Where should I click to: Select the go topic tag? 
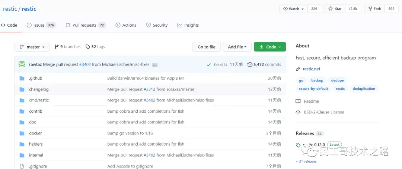[x=301, y=80]
